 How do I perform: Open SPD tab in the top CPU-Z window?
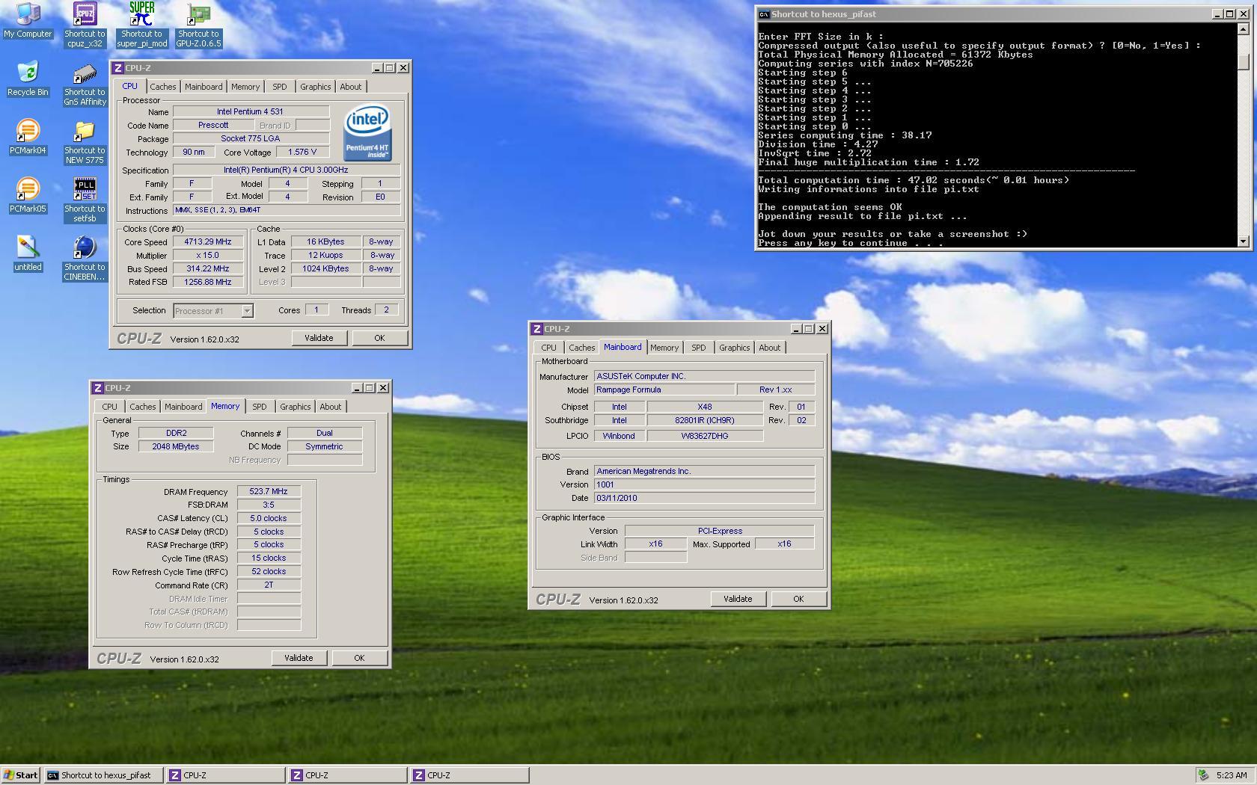click(279, 87)
